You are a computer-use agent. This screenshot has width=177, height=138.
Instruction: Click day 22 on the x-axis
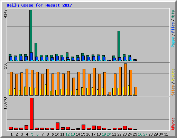pos(119,134)
